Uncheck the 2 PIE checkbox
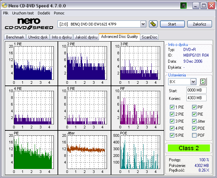The width and height of the screenshot is (217, 178). (x=172, y=114)
